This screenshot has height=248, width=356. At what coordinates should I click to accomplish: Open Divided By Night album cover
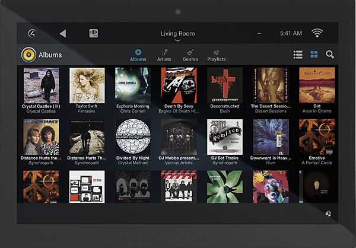(x=133, y=137)
